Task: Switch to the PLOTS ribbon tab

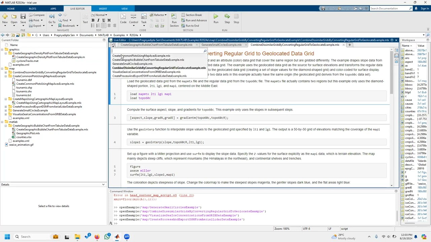Action: click(x=32, y=8)
